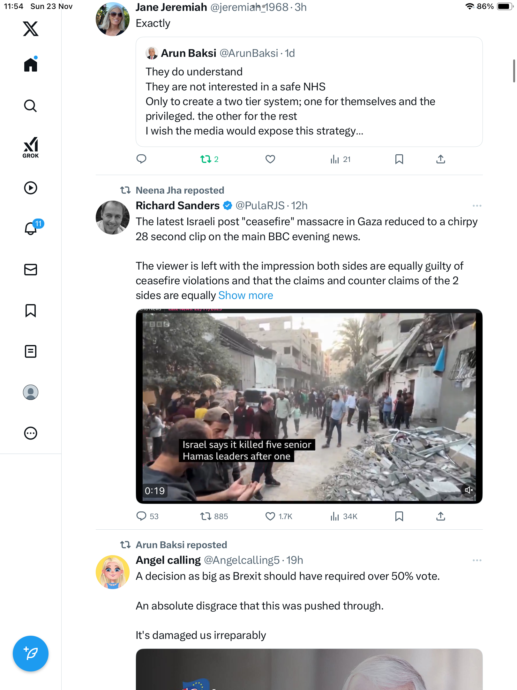The width and height of the screenshot is (517, 690).
Task: Expand the sidebar More menu
Action: click(x=31, y=433)
